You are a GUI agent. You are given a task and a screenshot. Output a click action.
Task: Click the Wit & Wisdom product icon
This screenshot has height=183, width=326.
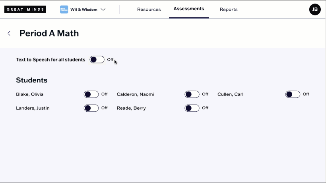click(x=64, y=10)
